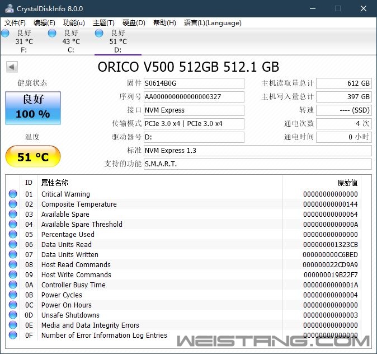
Task: Click the ID column header
Action: coord(29,183)
